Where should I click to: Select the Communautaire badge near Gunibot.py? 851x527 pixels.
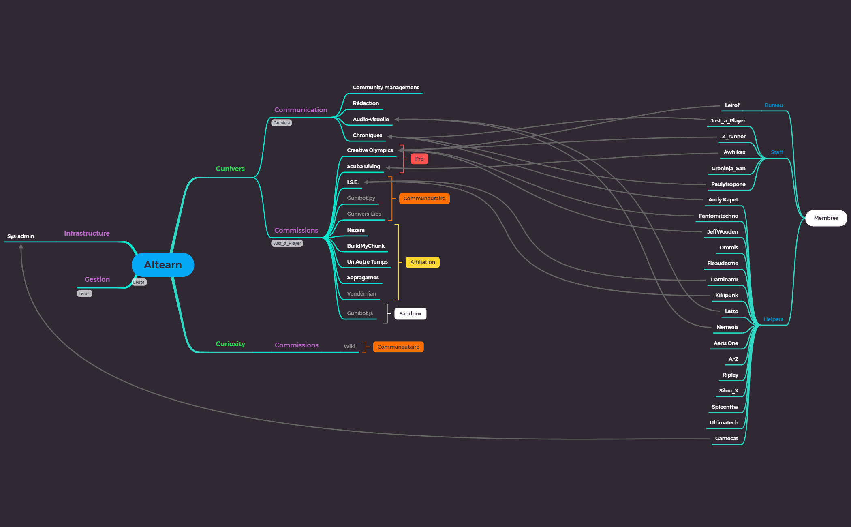(x=424, y=198)
